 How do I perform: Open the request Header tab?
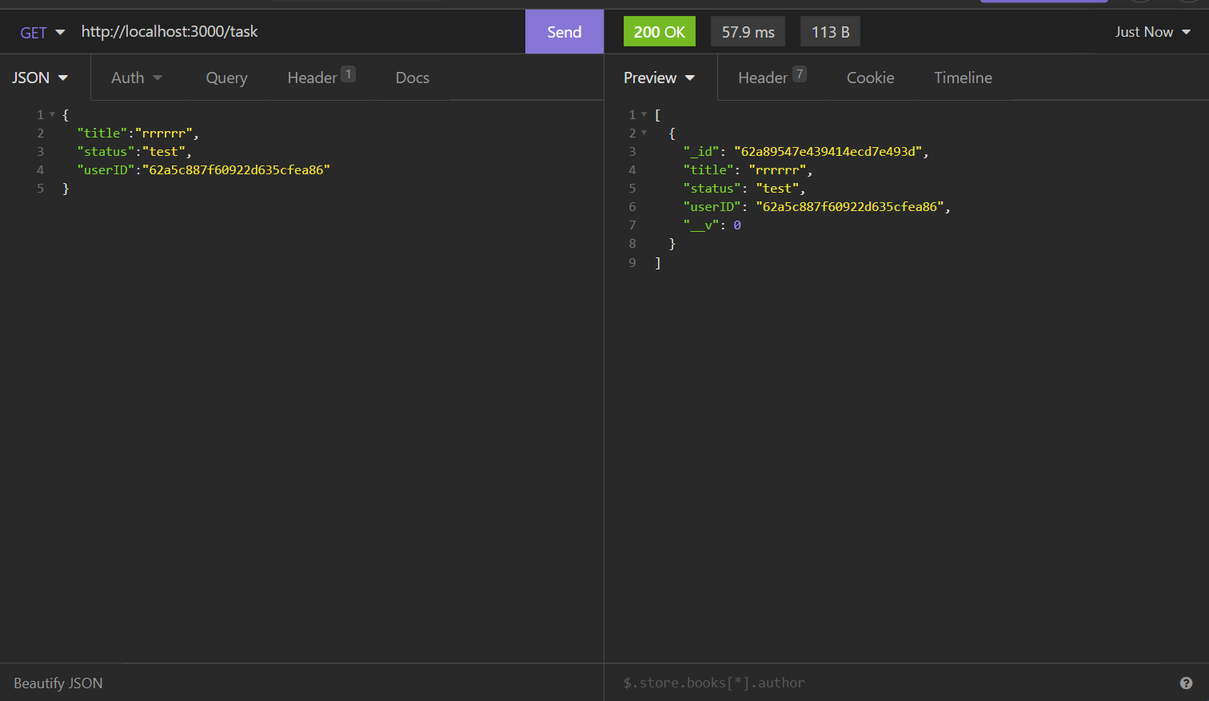click(x=321, y=78)
